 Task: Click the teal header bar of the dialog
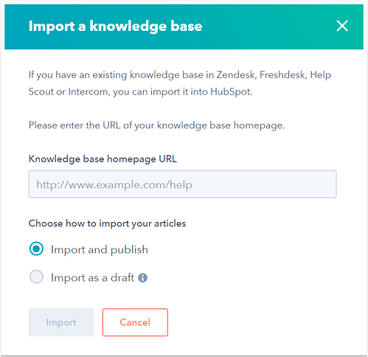[x=184, y=27]
